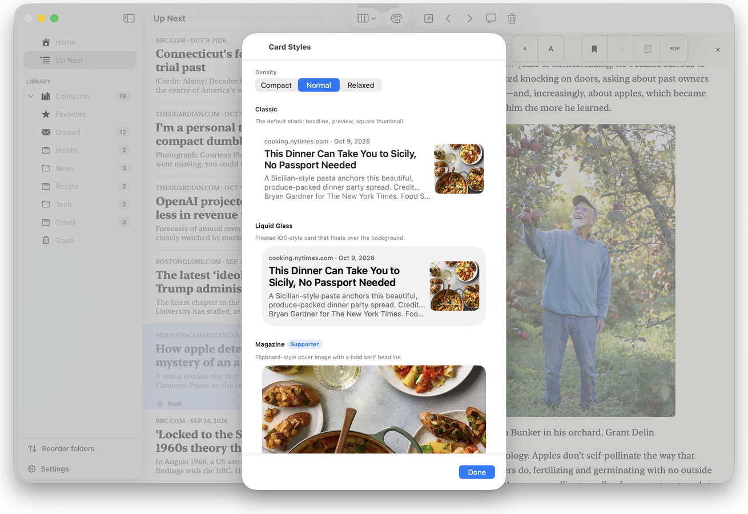The width and height of the screenshot is (748, 514).
Task: Export article with the PDF button
Action: (674, 49)
